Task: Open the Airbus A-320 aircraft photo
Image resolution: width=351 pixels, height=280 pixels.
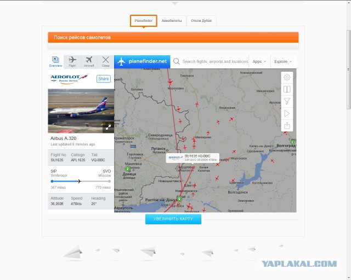Action: (81, 111)
